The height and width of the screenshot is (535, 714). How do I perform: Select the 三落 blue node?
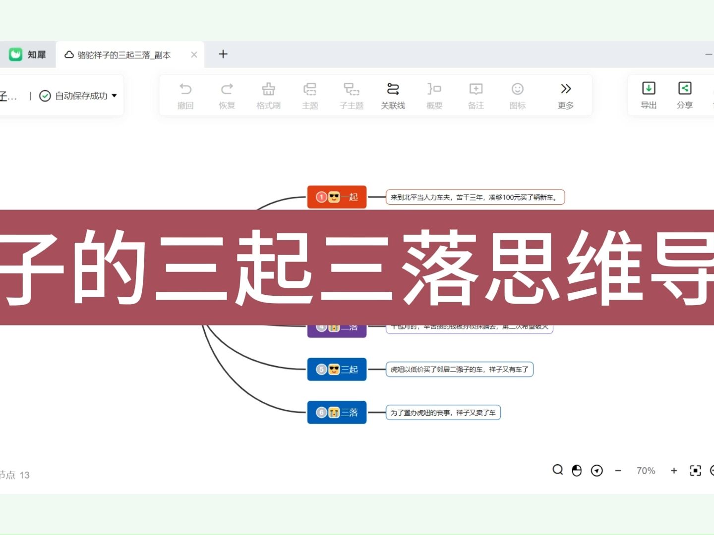[337, 412]
